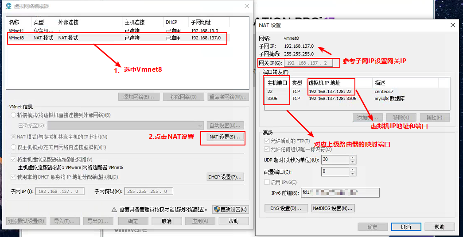The image size is (463, 237).
Task: Decrease 配置端口 with the down arrow
Action: pyautogui.click(x=353, y=173)
